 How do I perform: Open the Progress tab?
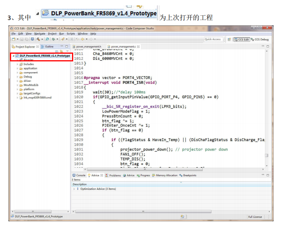(x=143, y=175)
